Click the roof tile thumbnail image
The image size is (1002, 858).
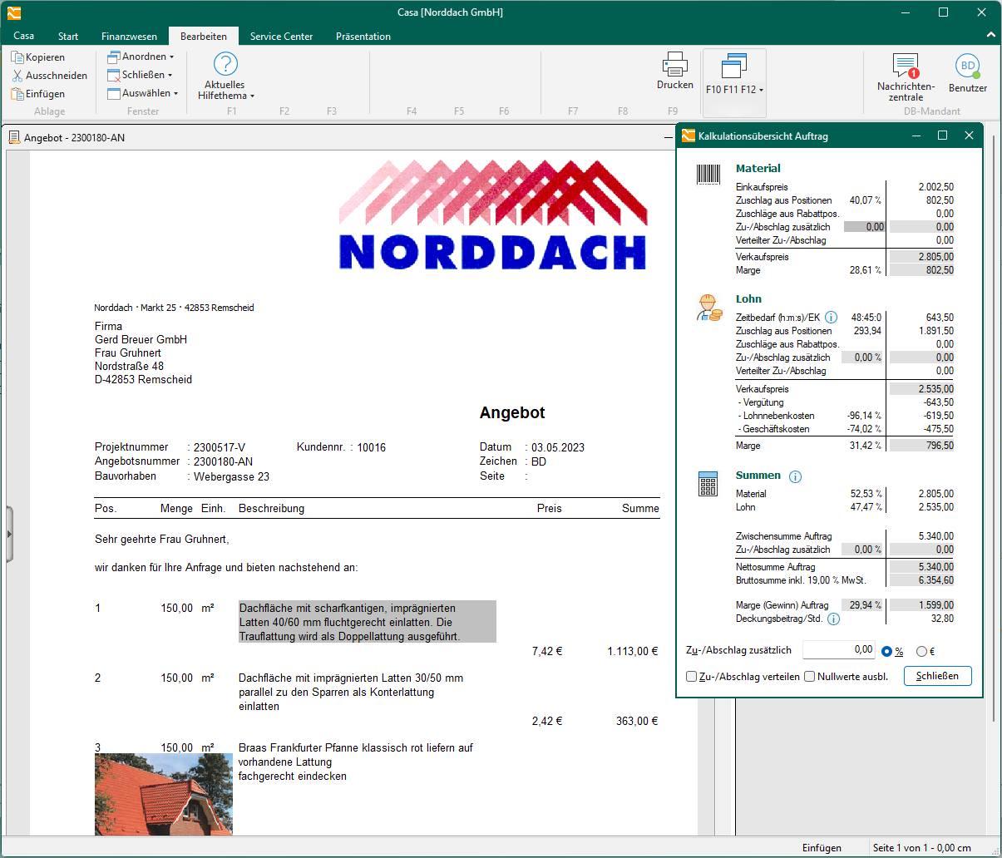pyautogui.click(x=164, y=794)
